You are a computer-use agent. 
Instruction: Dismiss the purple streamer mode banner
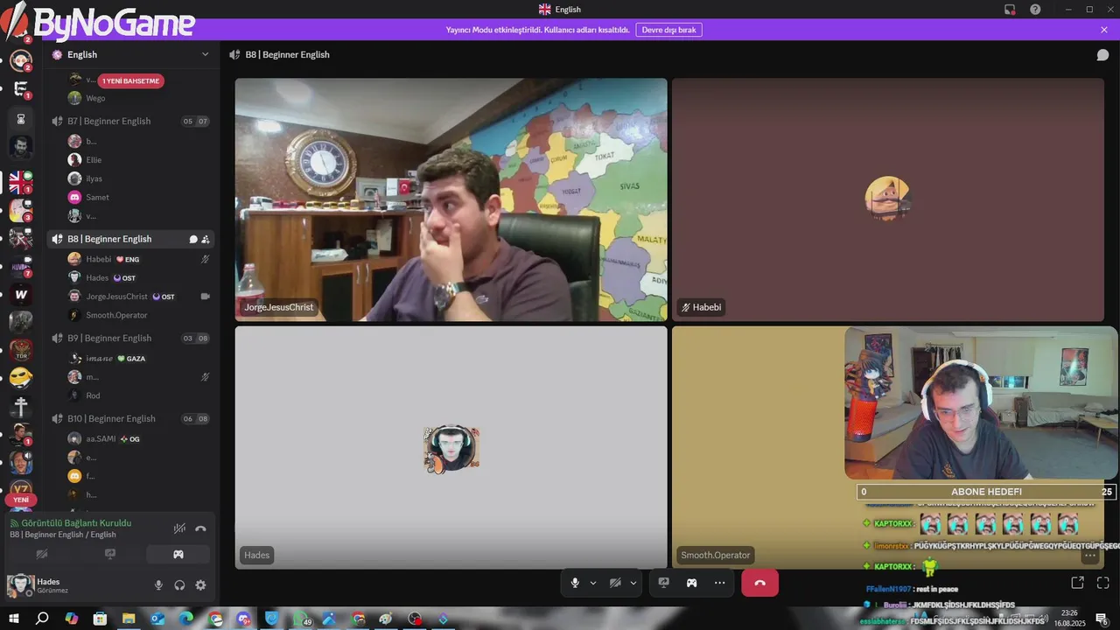click(1104, 30)
